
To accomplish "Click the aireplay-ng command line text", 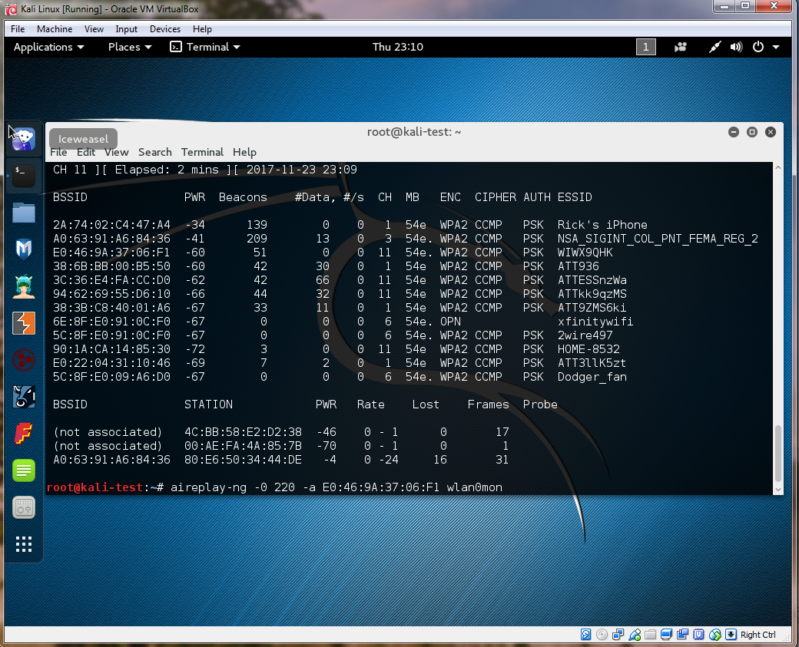I will coord(337,487).
